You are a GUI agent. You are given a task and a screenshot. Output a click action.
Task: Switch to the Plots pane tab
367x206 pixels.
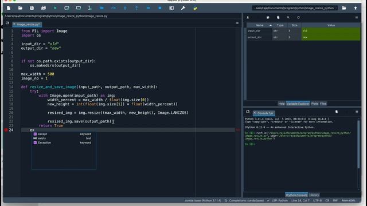tap(315, 104)
